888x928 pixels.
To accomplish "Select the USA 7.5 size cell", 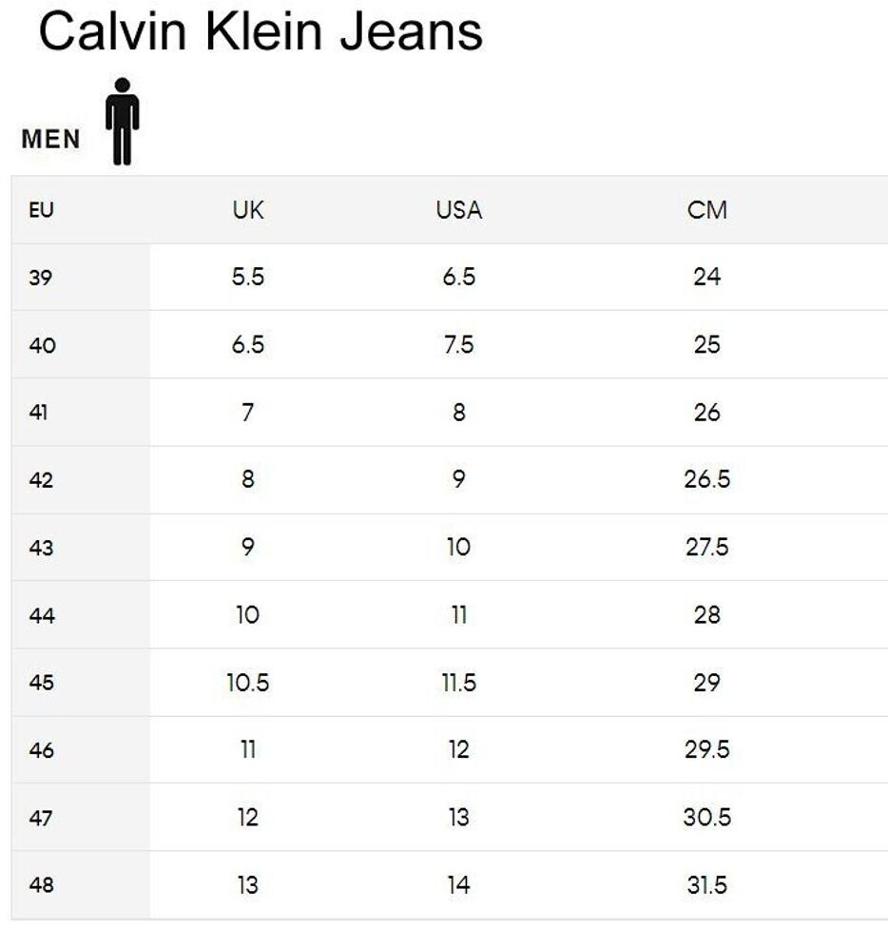I will click(x=459, y=345).
